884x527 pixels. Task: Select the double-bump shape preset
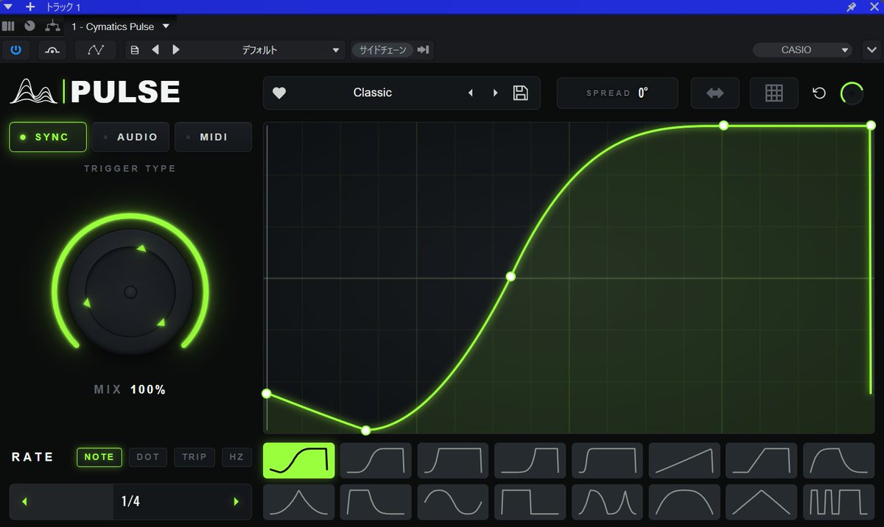pos(607,502)
